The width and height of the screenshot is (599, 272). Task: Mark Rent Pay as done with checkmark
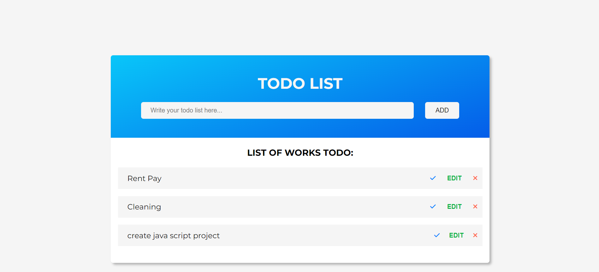pos(433,178)
